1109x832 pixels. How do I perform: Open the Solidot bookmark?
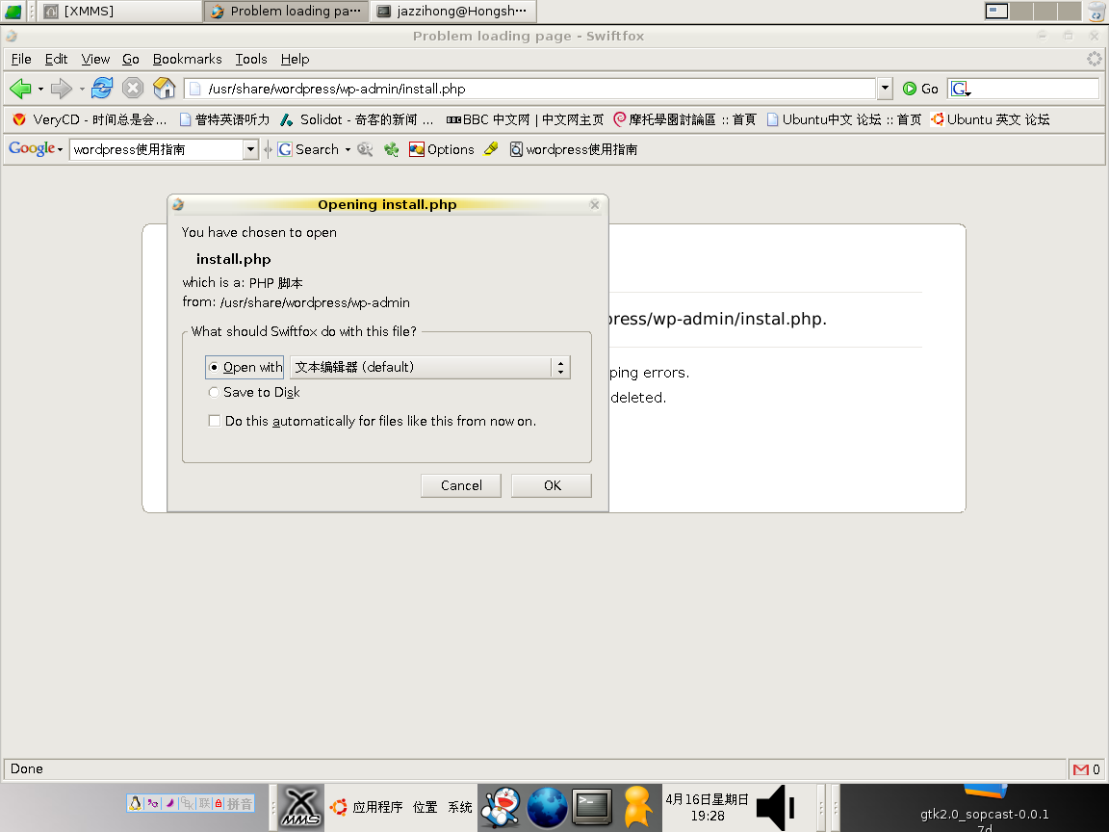coord(356,119)
